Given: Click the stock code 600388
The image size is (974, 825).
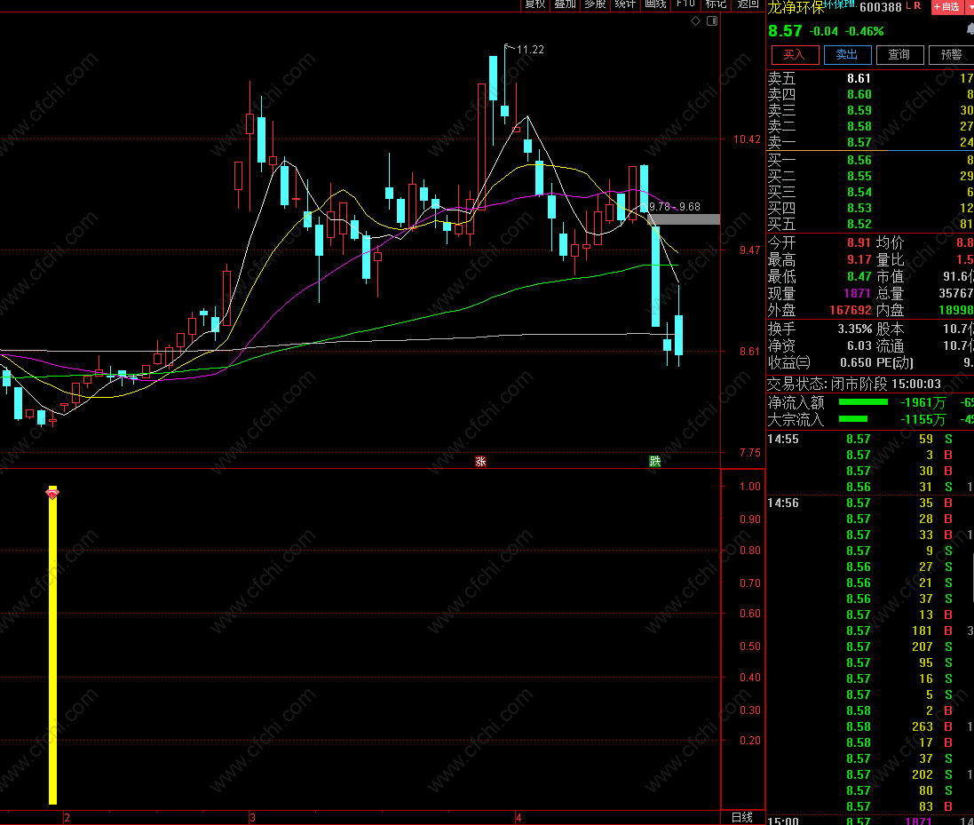Looking at the screenshot, I should (880, 7).
